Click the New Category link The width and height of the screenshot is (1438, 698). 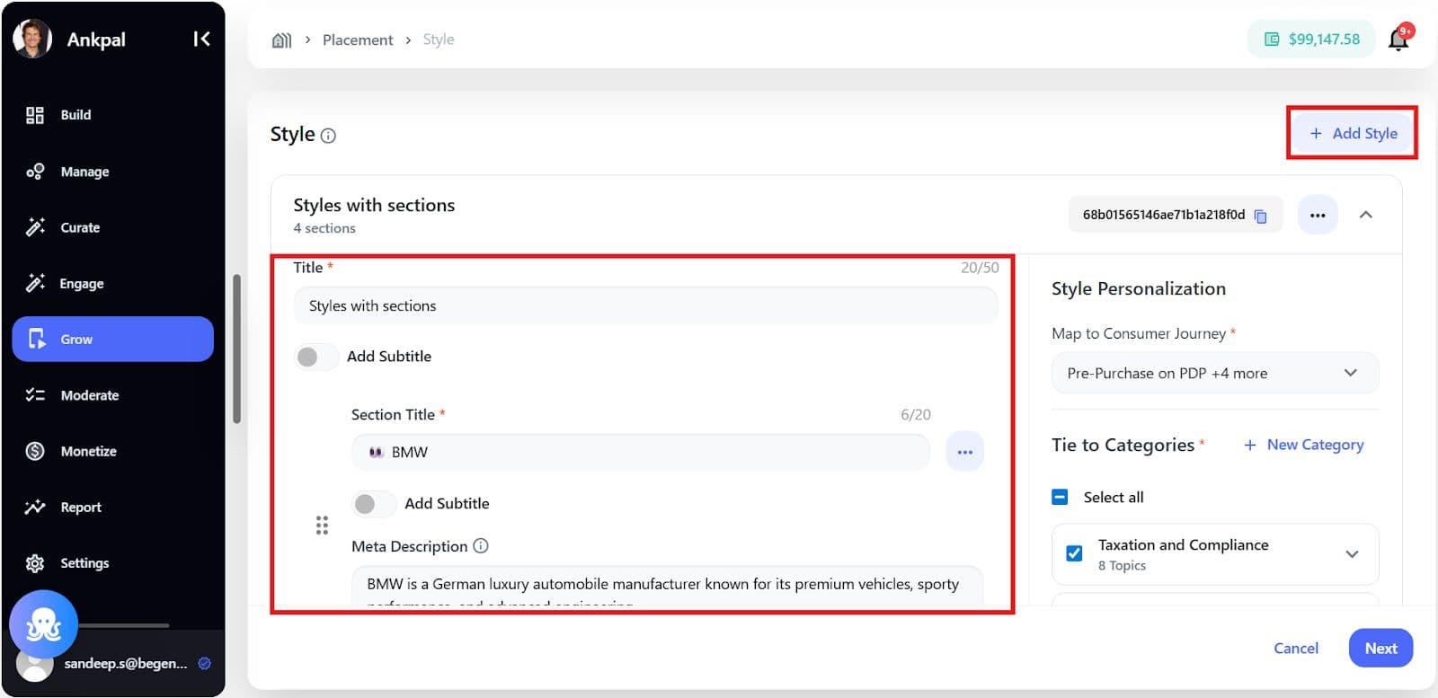click(x=1304, y=445)
